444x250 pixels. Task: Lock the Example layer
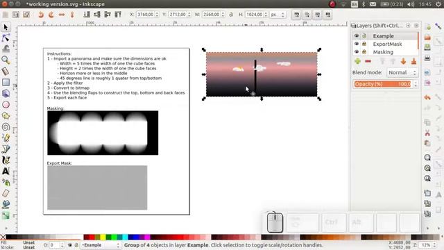pos(364,35)
